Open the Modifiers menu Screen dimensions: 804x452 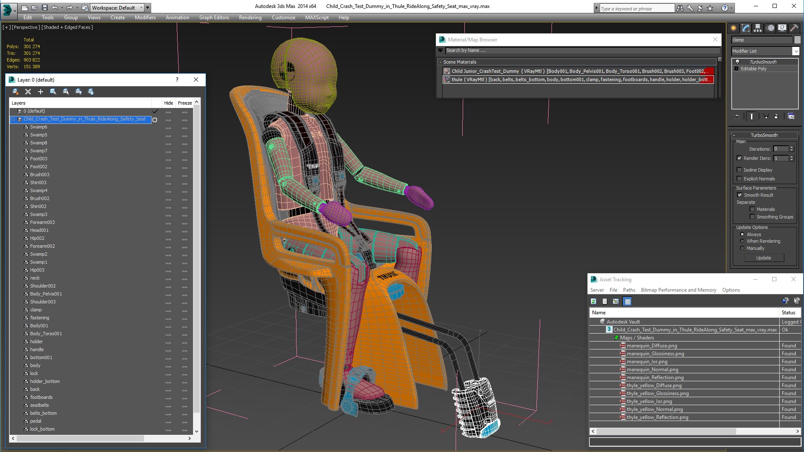click(x=145, y=18)
